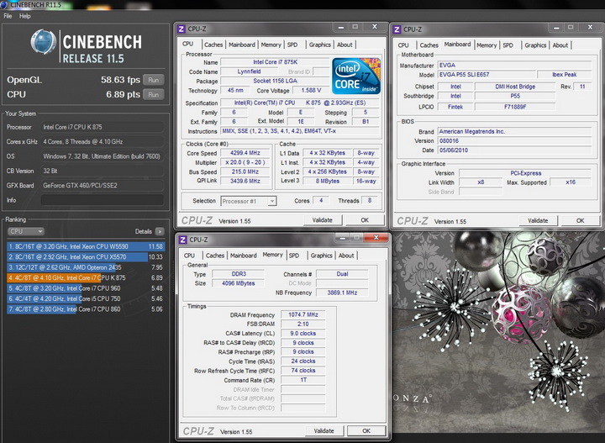Click the CPU-Z Z icon in Mainboard window

coord(397,29)
